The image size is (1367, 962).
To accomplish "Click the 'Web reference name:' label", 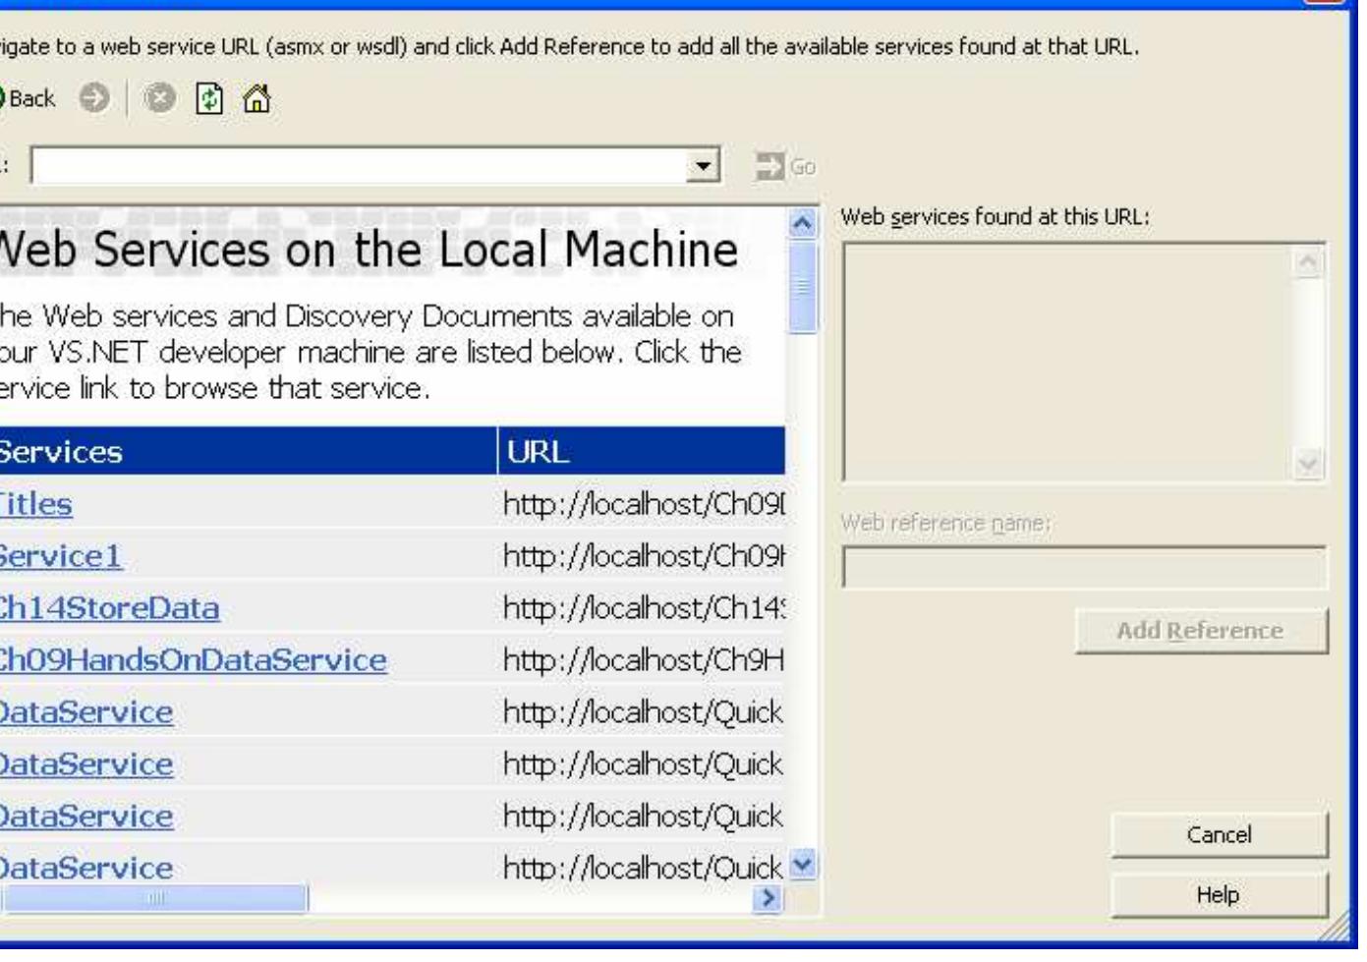I will pos(945,524).
